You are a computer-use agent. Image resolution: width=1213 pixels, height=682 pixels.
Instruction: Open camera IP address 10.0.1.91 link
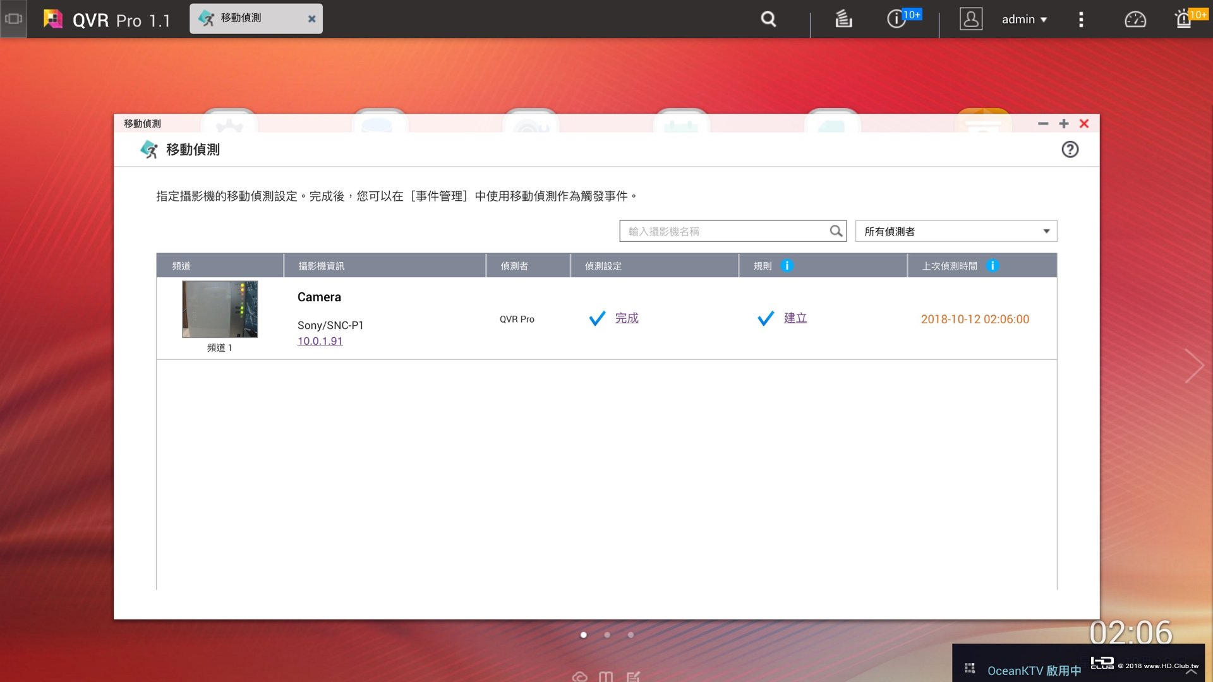[320, 341]
